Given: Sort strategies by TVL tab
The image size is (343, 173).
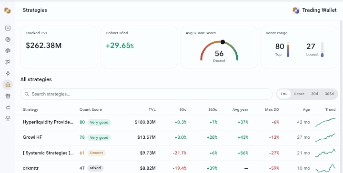Looking at the screenshot, I should pos(284,94).
